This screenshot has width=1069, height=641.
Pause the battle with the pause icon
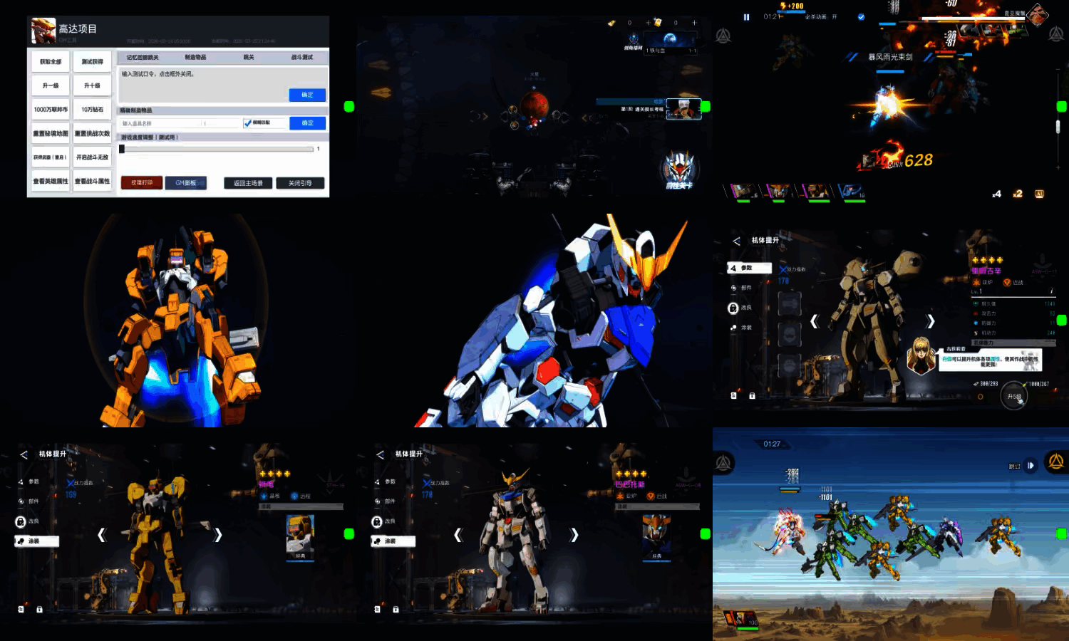point(746,17)
